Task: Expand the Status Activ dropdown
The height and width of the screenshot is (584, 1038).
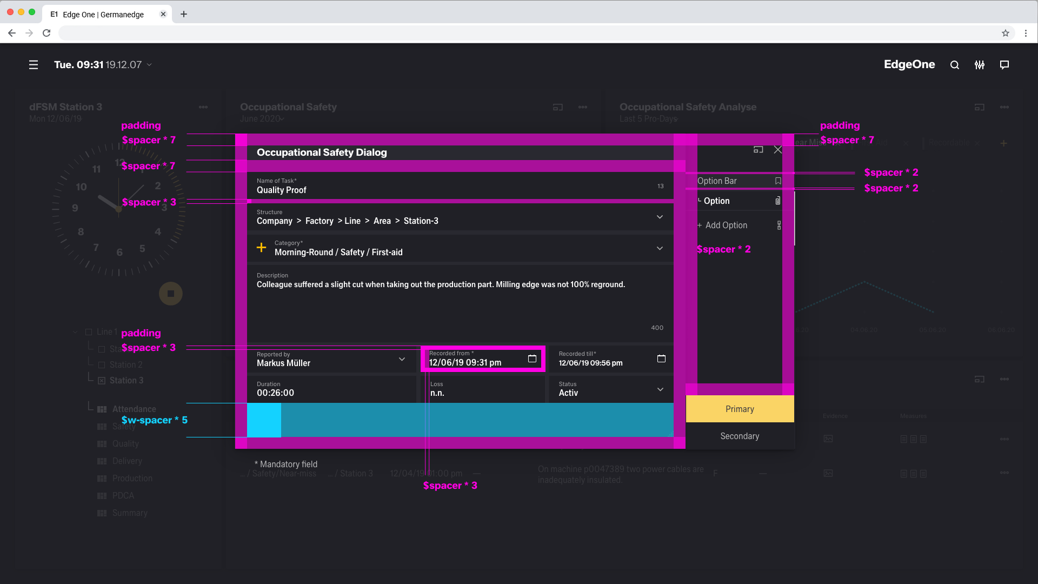Action: click(660, 389)
